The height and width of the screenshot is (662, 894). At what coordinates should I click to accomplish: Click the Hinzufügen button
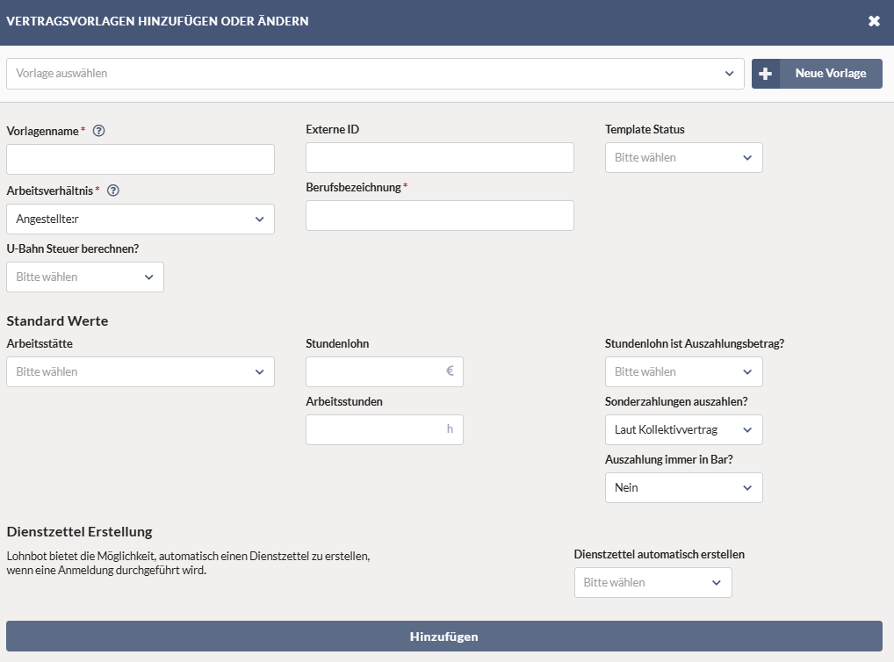[x=444, y=637]
